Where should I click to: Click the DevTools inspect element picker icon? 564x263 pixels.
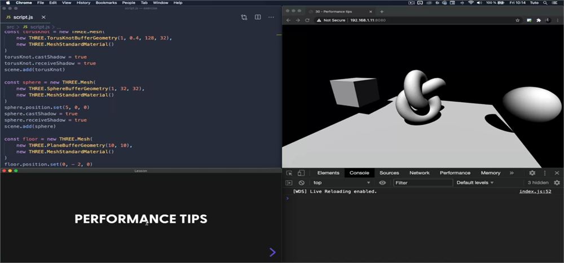click(289, 173)
